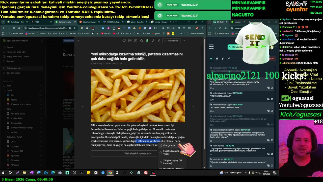323x182 pixels.
Task: Share article via LinkedIn icon
Action: tap(130, 41)
